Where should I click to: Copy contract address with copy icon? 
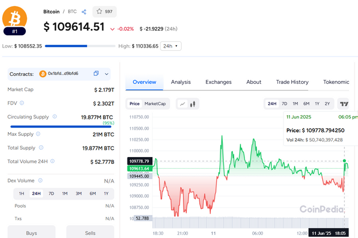pyautogui.click(x=96, y=73)
